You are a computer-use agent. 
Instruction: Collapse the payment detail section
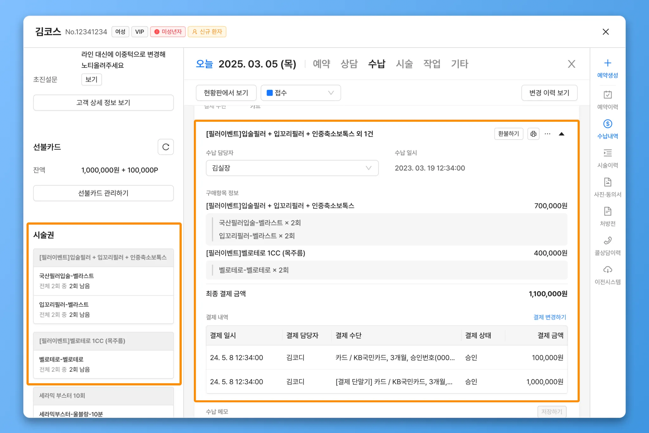[x=562, y=134]
